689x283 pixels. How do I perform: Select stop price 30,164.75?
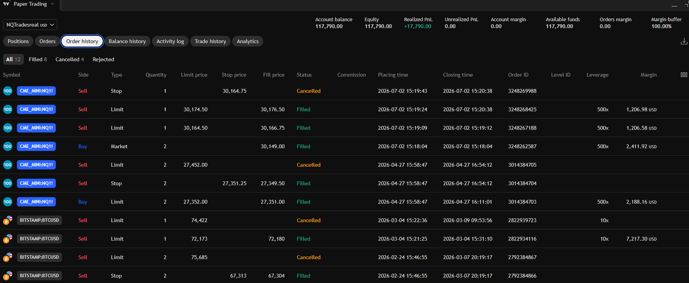pos(234,91)
